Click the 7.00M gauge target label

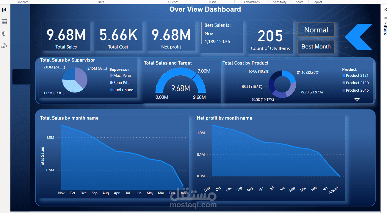click(204, 71)
